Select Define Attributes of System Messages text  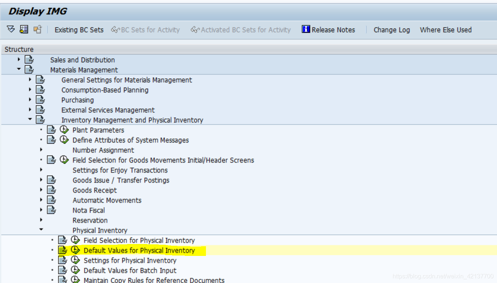[130, 140]
